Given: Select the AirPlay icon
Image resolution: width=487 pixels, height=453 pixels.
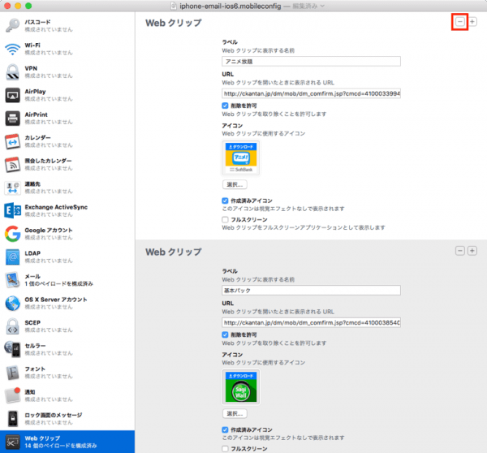Looking at the screenshot, I should [12, 95].
